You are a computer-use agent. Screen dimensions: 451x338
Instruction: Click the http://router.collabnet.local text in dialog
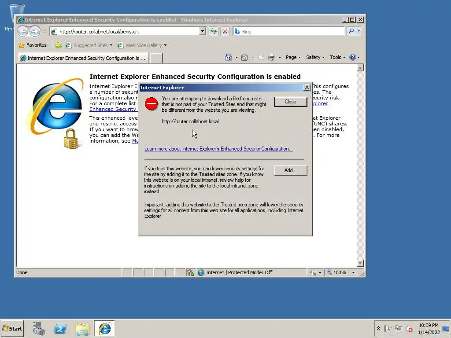(x=190, y=121)
